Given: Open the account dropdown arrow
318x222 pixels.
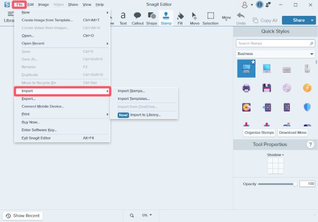Looking at the screenshot, I should 252,5.
